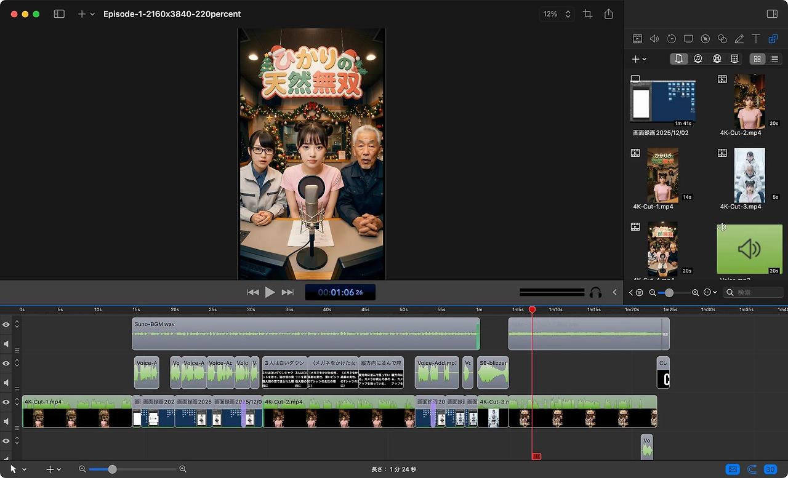
Task: Rewind to the previous clip
Action: (x=252, y=292)
